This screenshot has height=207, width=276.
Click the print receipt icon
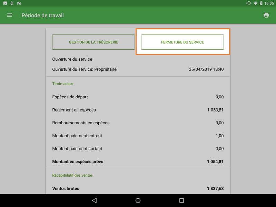[266, 15]
